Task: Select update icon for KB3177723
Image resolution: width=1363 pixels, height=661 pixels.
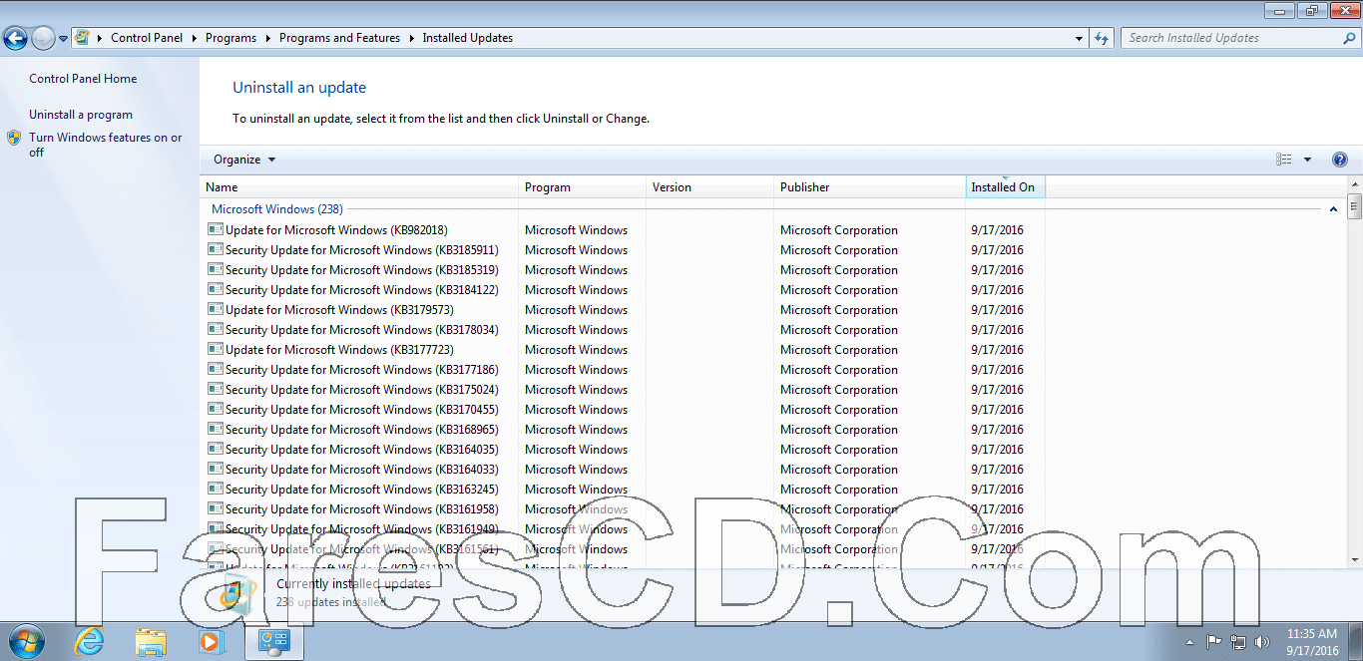Action: (215, 349)
